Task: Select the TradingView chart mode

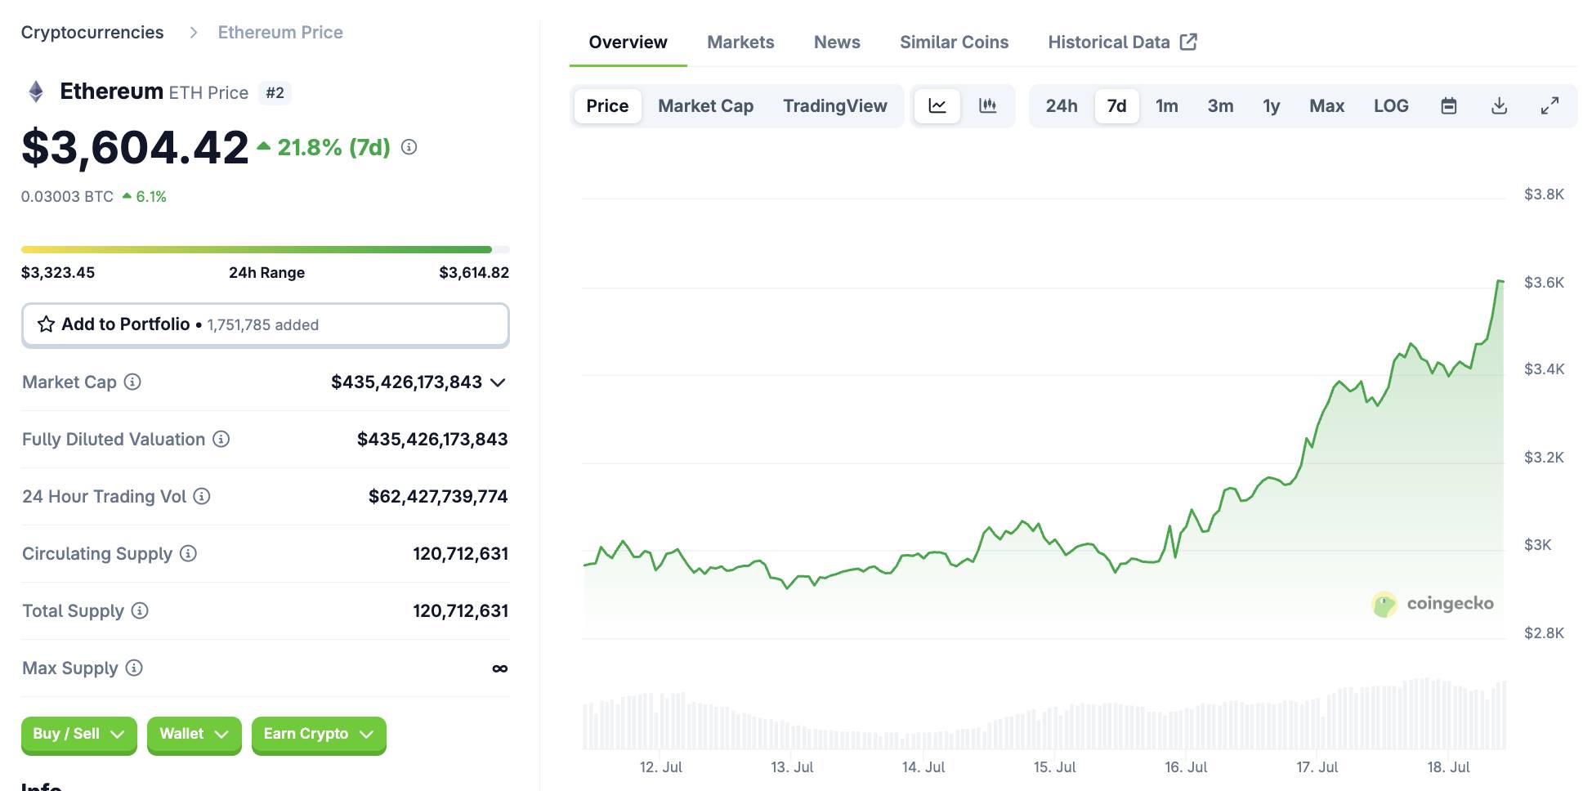Action: coord(834,106)
